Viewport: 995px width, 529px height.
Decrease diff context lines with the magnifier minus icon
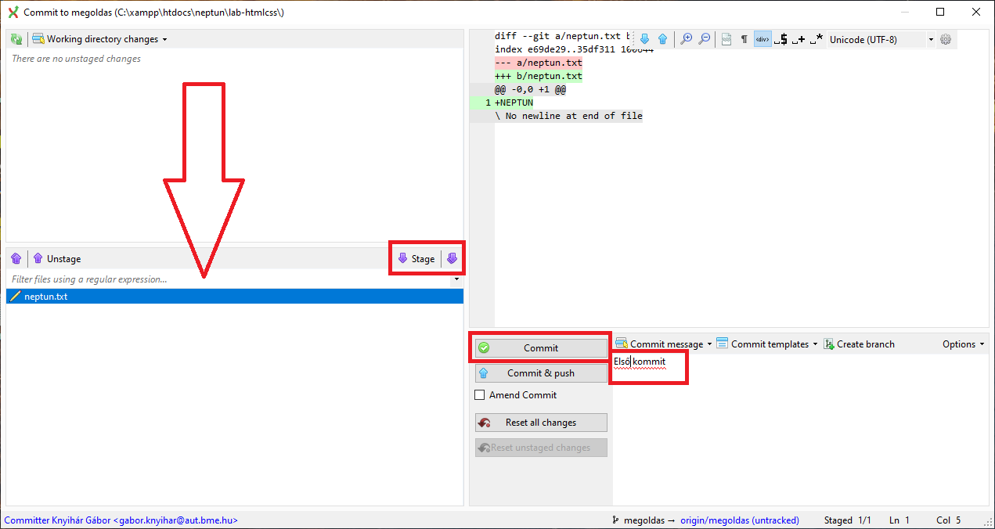pyautogui.click(x=705, y=39)
